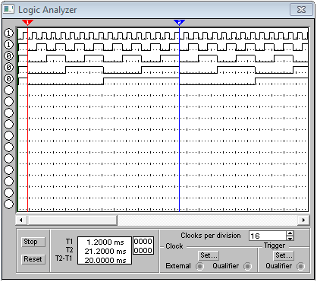317x282 pixels.
Task: Click the fourth channel terminal showing 0
Action: [9, 67]
